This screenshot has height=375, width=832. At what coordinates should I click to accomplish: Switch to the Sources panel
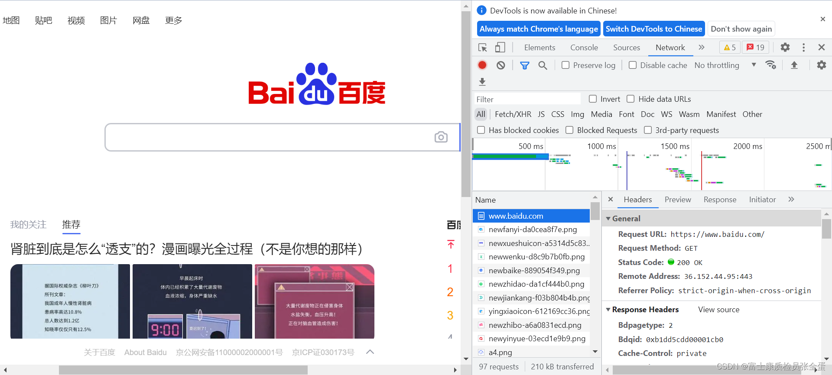(x=627, y=48)
